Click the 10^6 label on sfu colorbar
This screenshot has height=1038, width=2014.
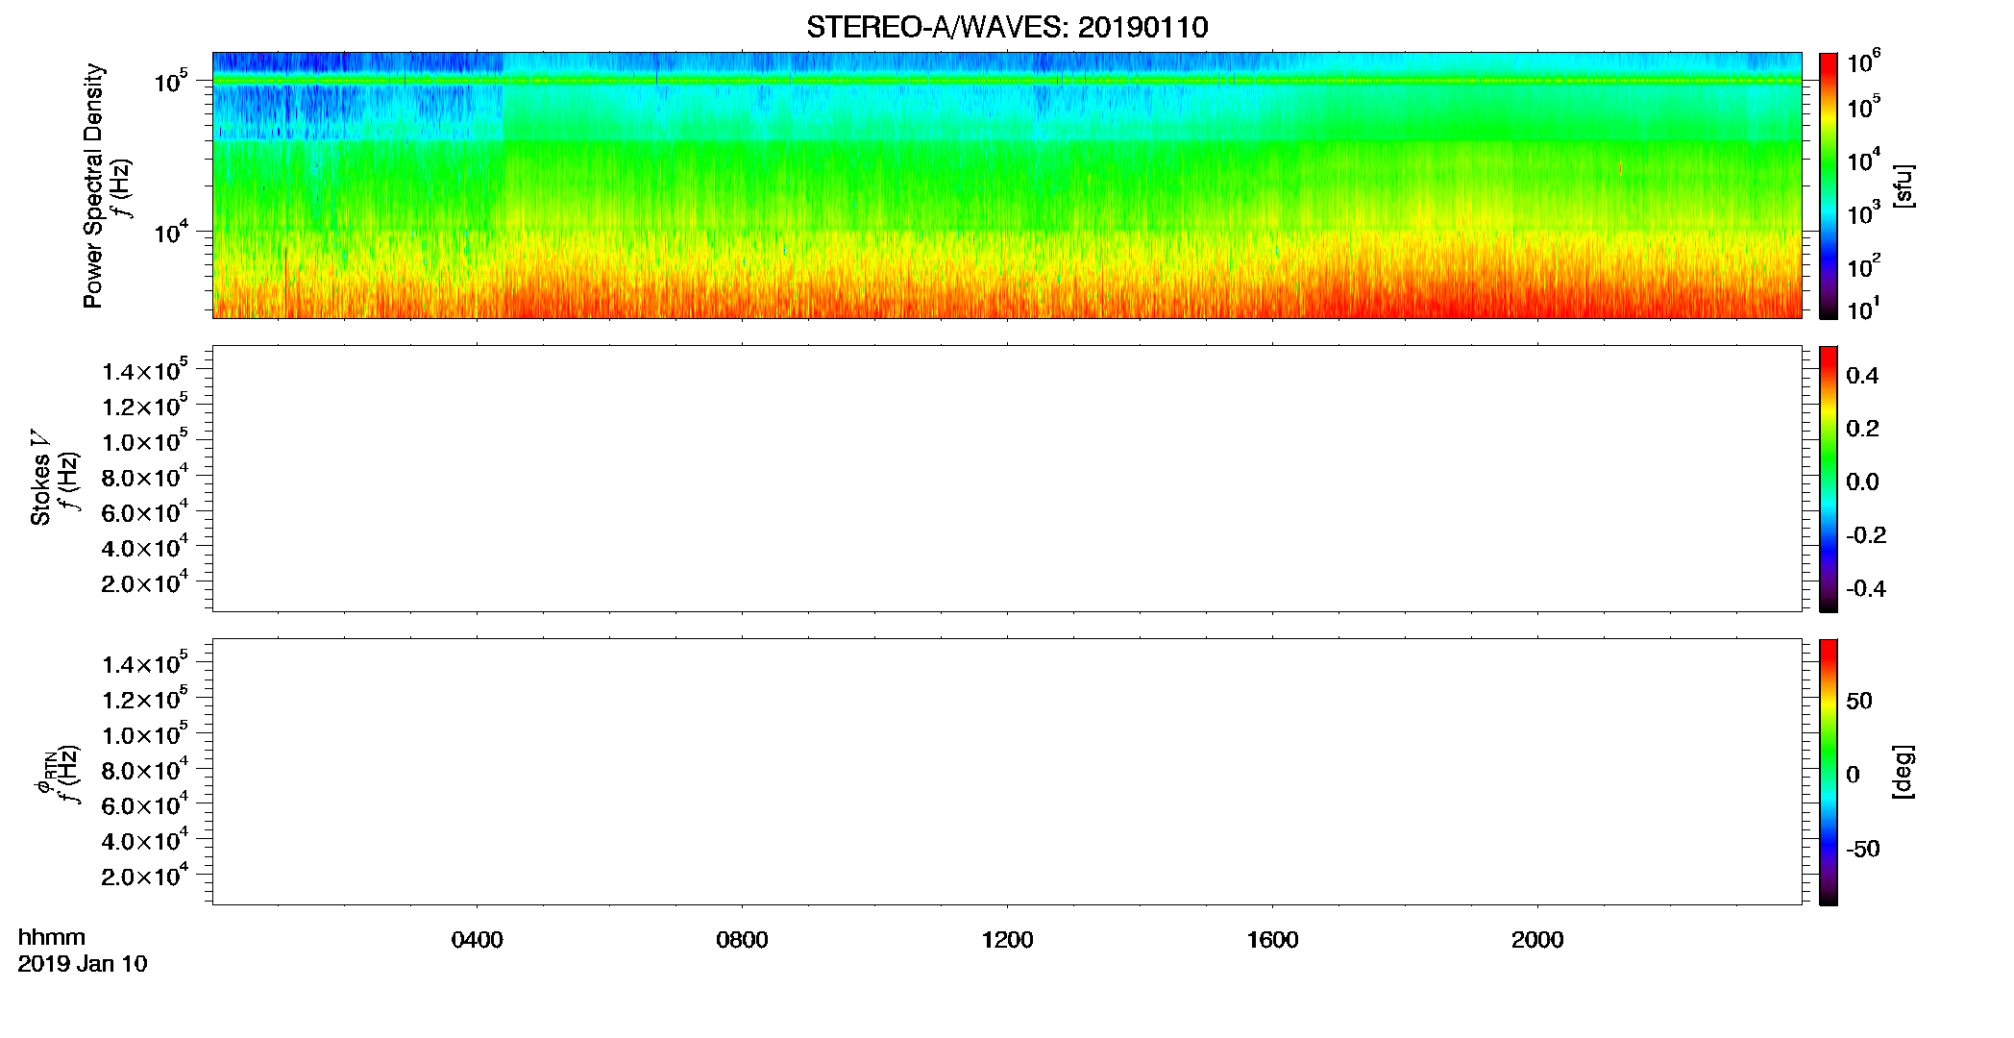[1864, 62]
